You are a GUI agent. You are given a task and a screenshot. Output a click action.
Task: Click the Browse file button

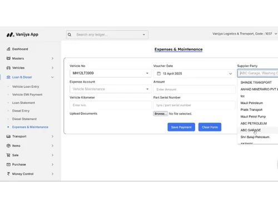point(161,114)
